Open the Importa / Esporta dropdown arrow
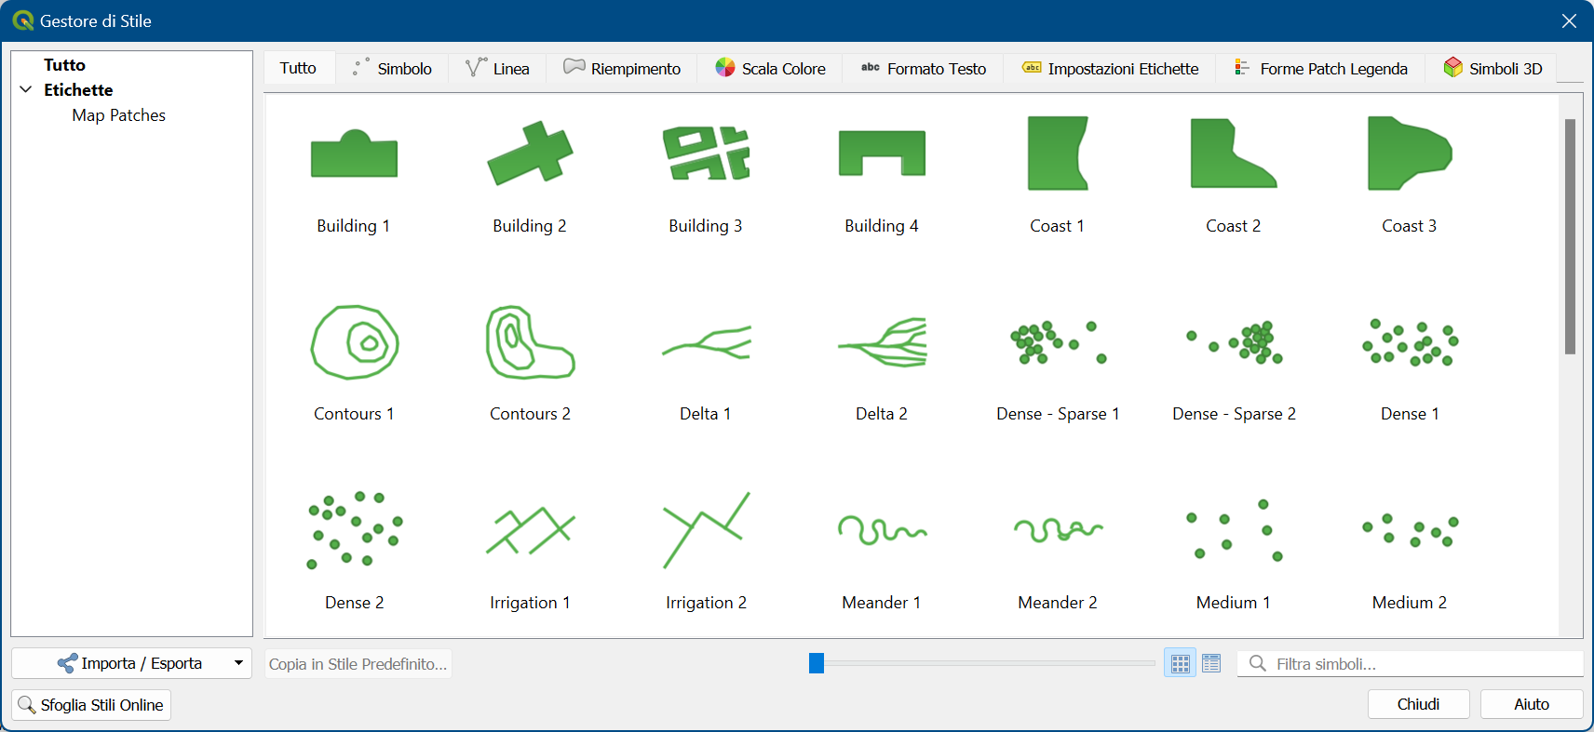1594x732 pixels. pyautogui.click(x=238, y=663)
